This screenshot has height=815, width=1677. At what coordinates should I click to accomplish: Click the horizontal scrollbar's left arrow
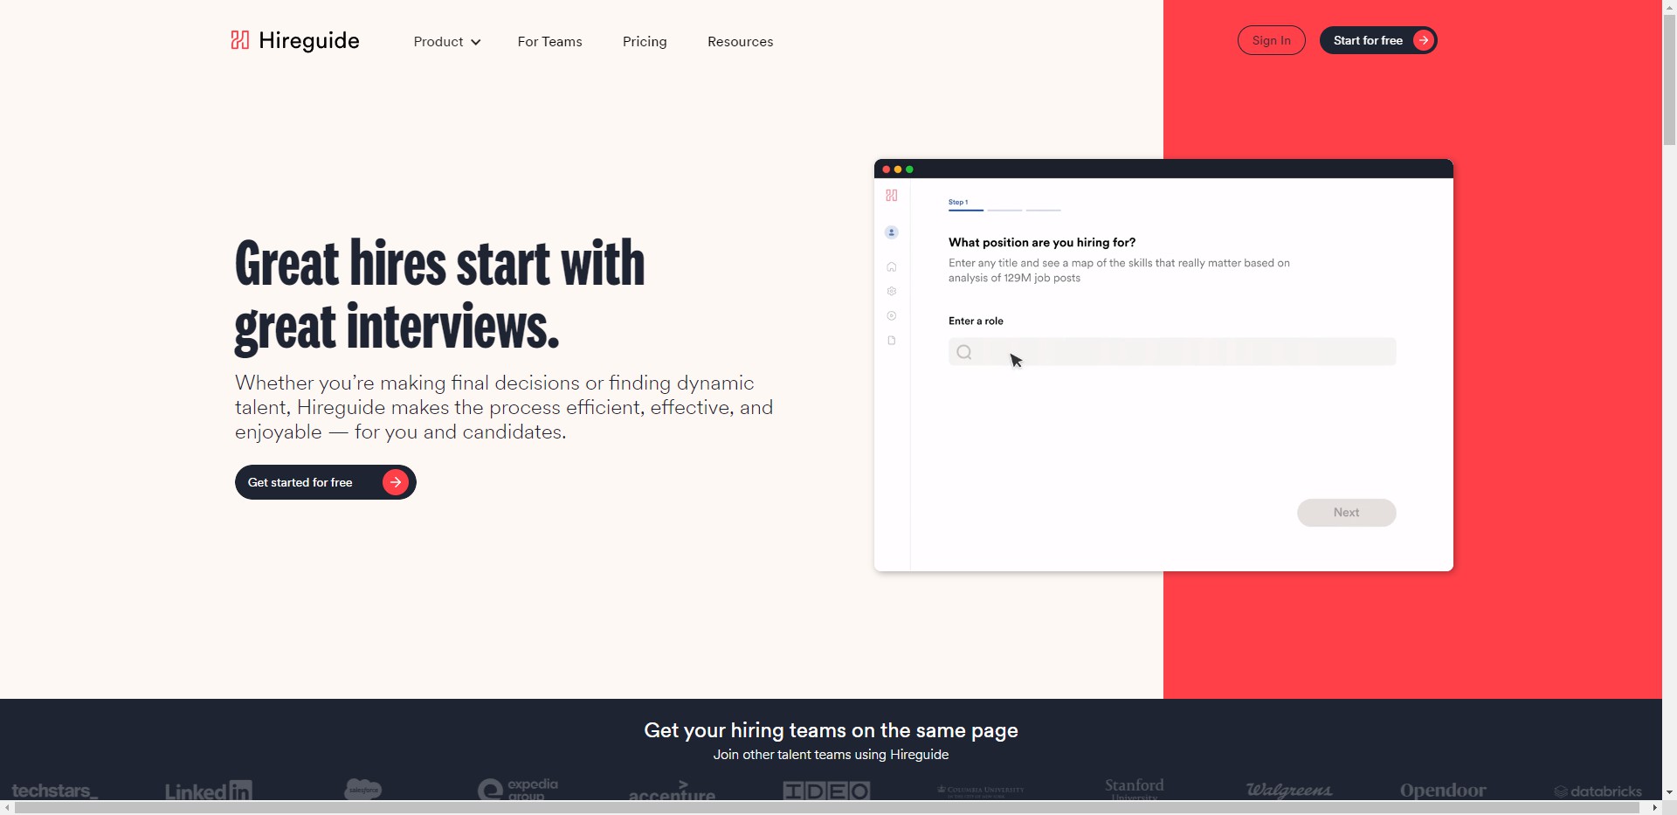7,807
